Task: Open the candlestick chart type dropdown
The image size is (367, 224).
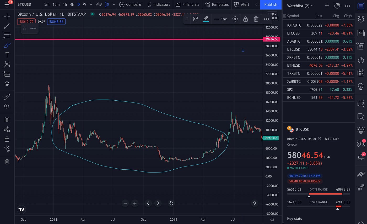Action: click(114, 4)
